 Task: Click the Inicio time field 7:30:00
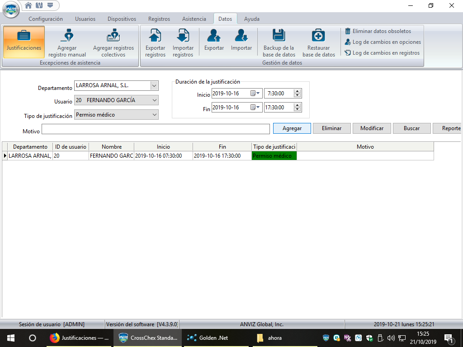coord(279,93)
